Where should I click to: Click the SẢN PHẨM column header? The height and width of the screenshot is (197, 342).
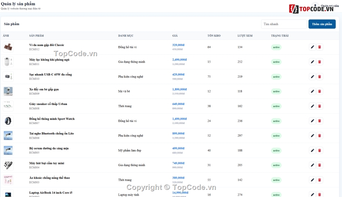coord(36,36)
